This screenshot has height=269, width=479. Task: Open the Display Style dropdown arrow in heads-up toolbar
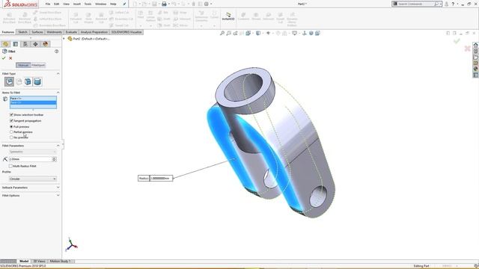(263, 33)
